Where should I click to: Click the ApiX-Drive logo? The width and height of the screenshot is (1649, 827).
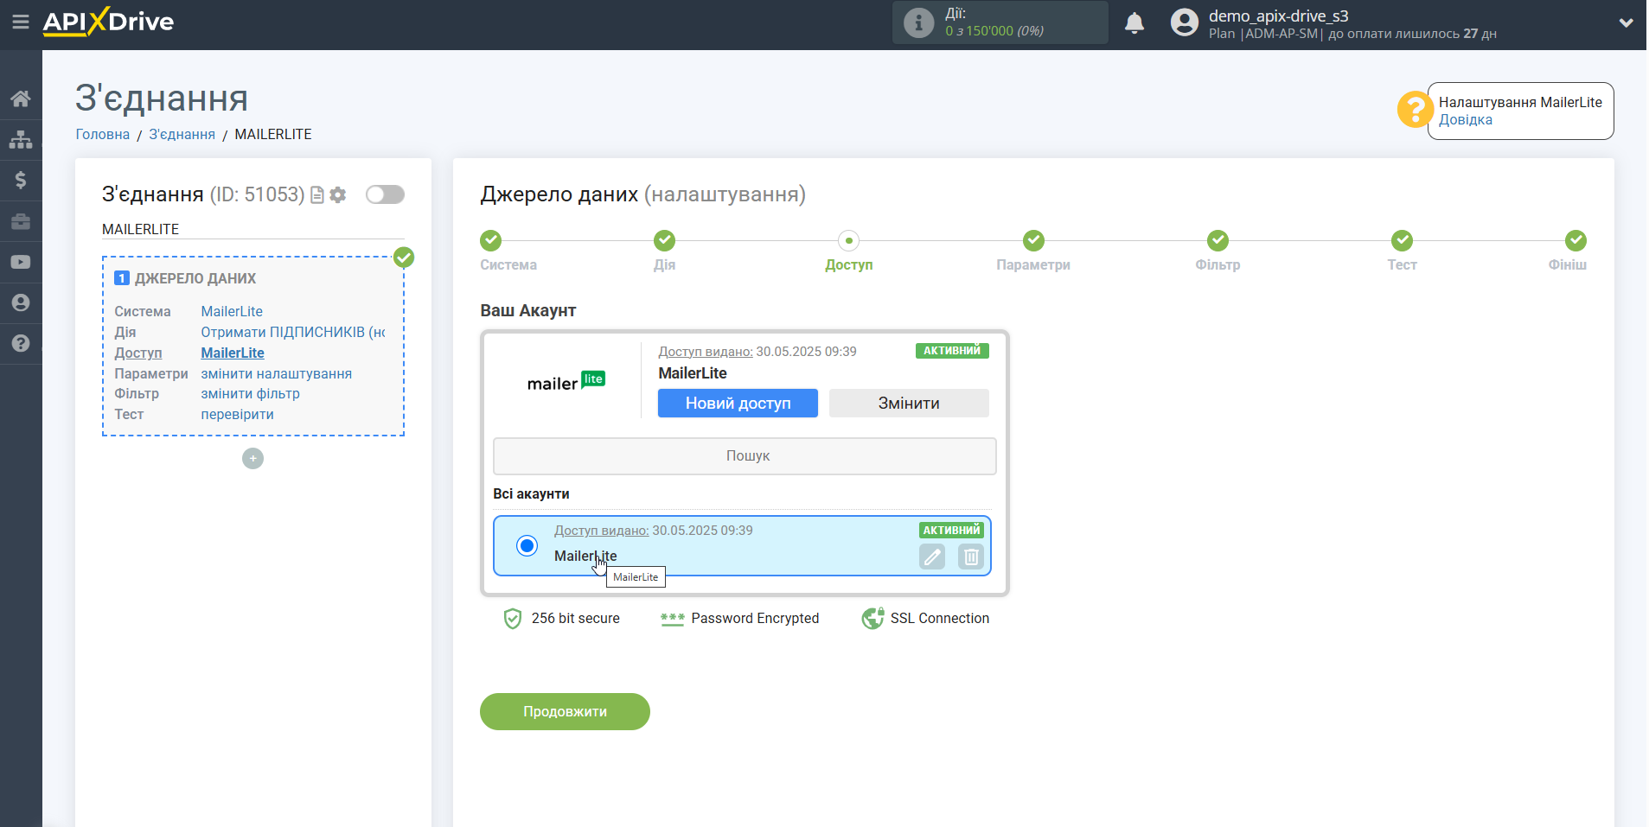(x=109, y=22)
